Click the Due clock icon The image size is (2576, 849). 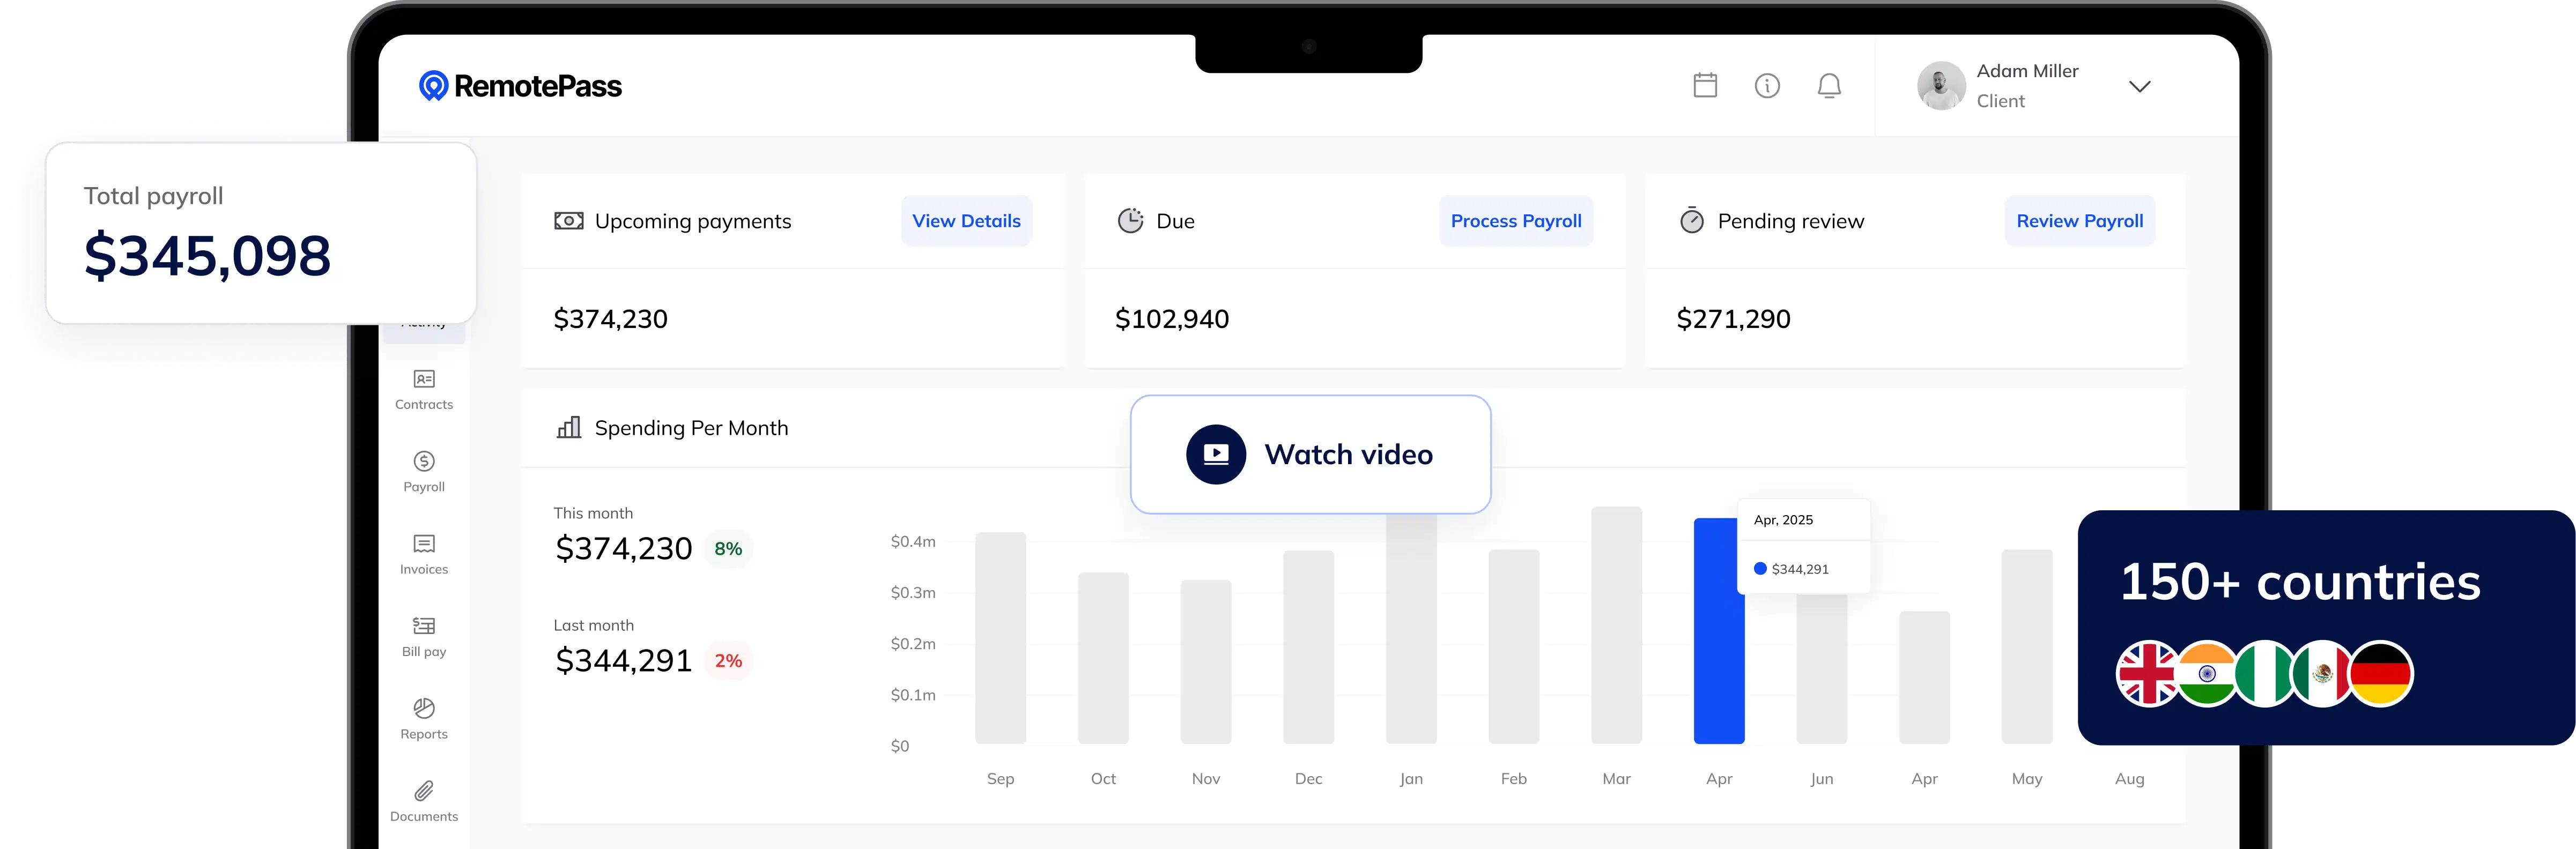pyautogui.click(x=1130, y=221)
